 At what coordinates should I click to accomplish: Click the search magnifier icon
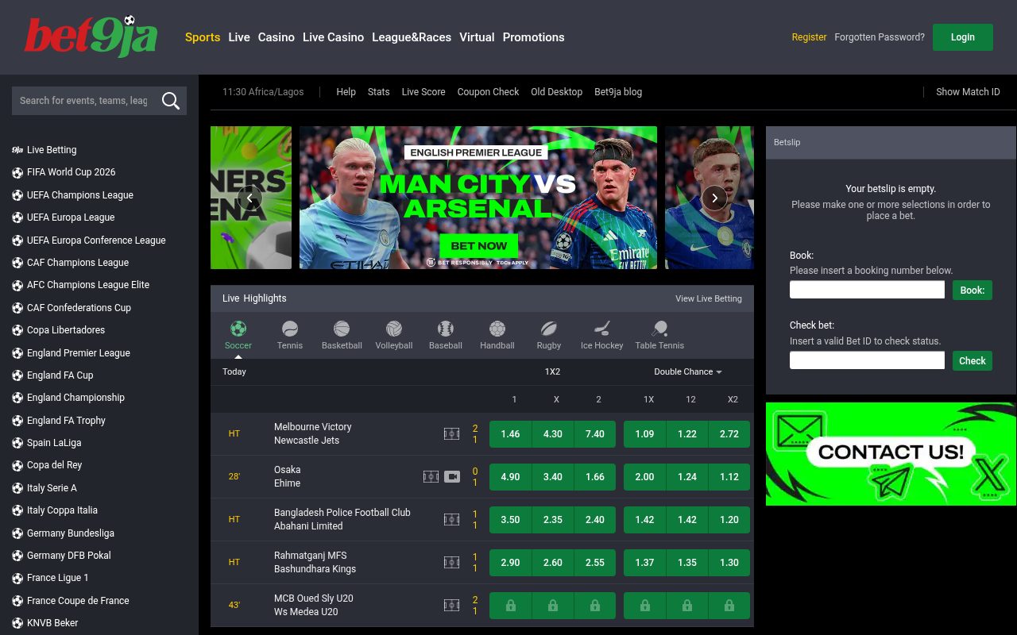click(x=170, y=101)
